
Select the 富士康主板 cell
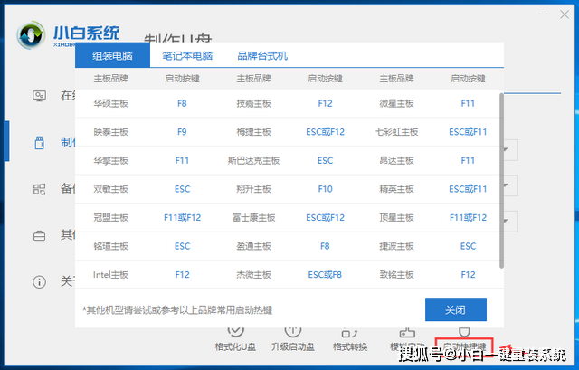pos(253,217)
